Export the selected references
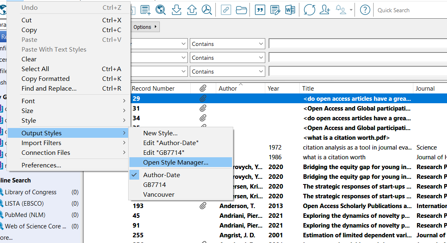 pyautogui.click(x=191, y=9)
